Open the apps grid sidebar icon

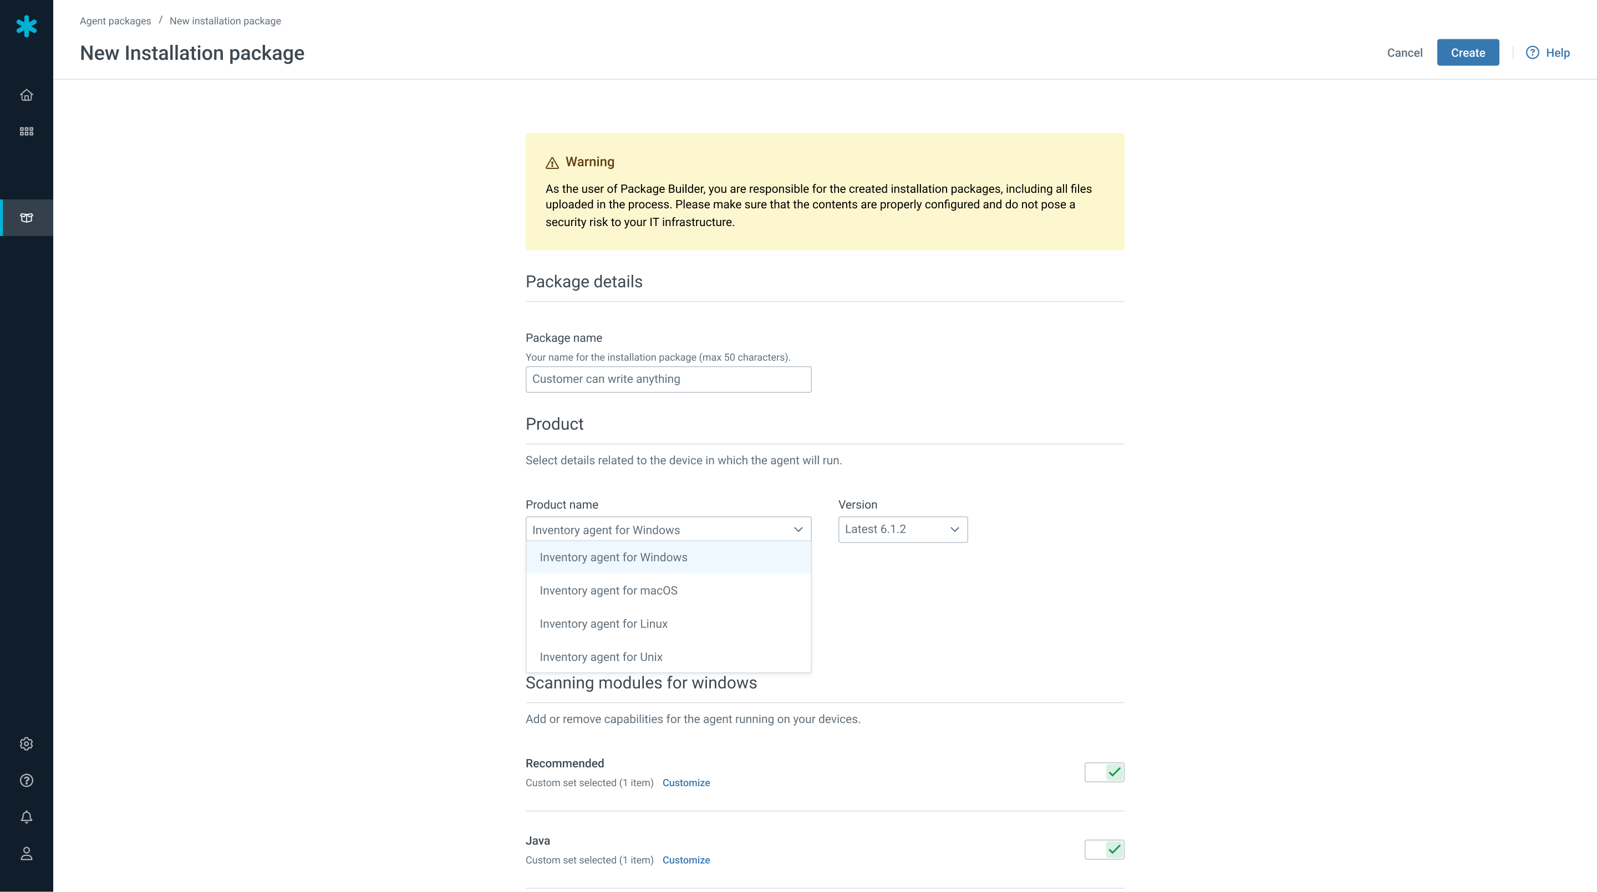[26, 131]
